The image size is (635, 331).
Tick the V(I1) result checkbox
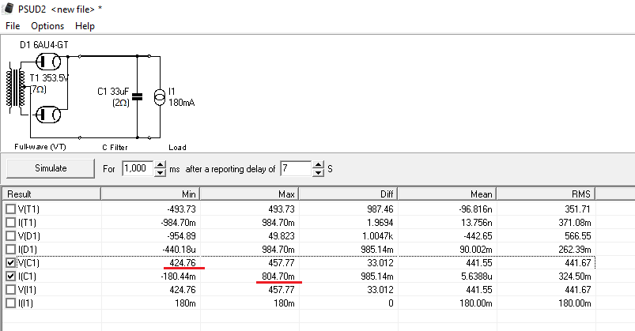pyautogui.click(x=11, y=290)
